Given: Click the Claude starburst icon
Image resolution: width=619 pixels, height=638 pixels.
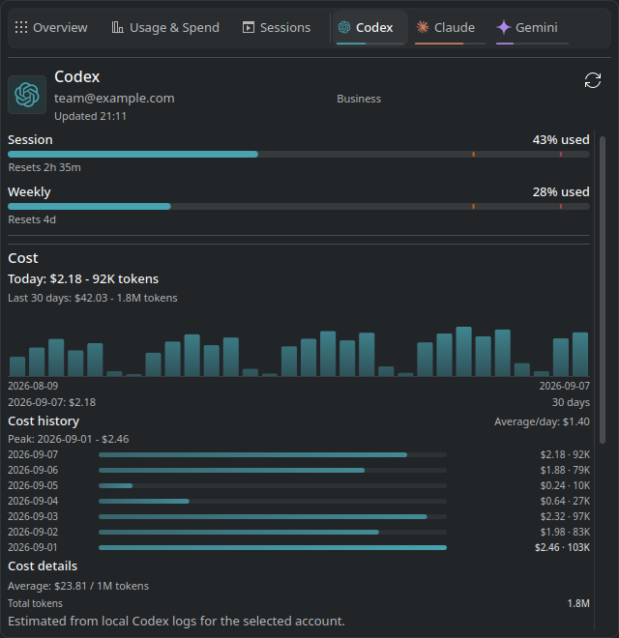Looking at the screenshot, I should point(423,28).
